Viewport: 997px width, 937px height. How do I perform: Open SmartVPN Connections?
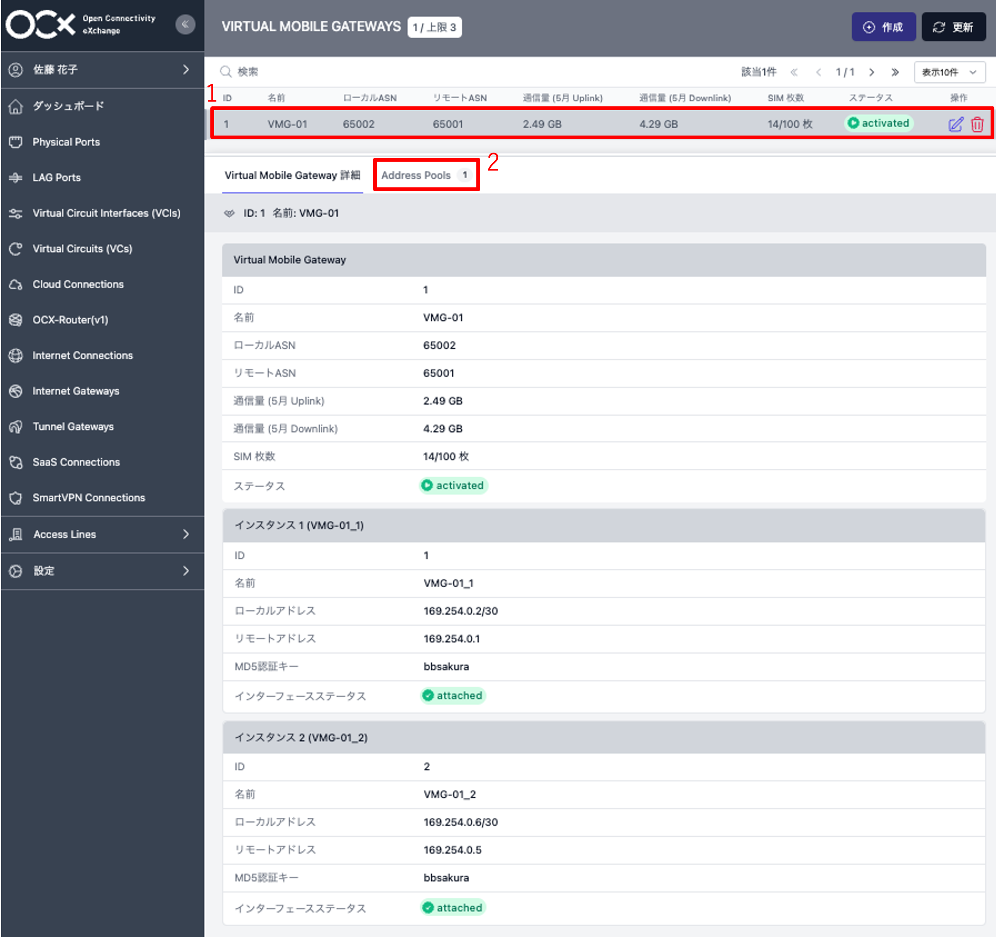89,497
